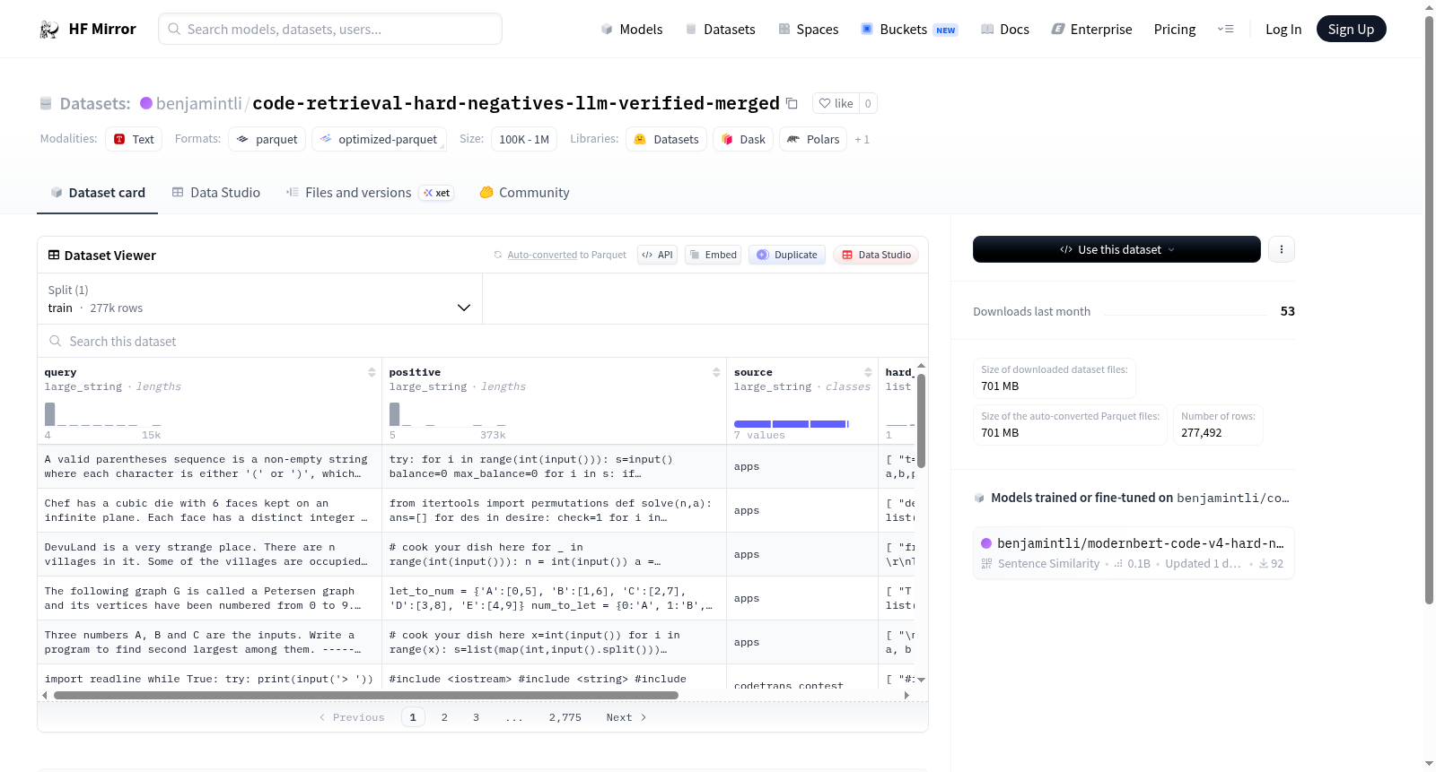Click the horizontal table scrollbar
The image size is (1436, 772).
pos(366,695)
